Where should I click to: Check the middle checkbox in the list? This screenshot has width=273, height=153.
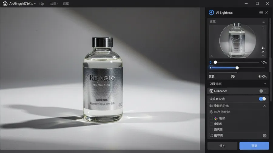211,124
